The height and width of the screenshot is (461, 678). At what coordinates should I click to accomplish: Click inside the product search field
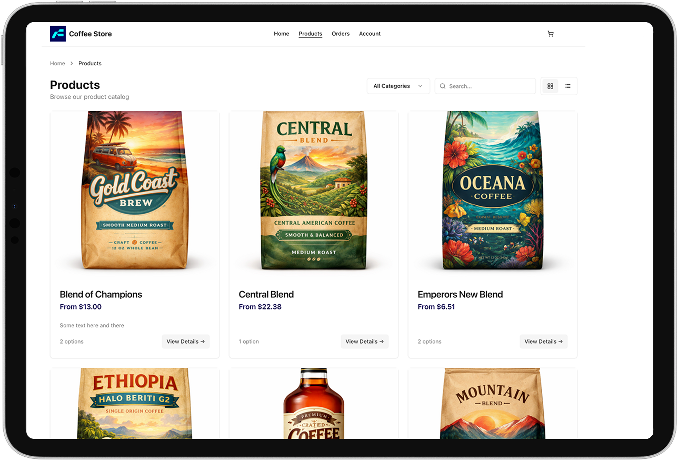click(x=490, y=86)
